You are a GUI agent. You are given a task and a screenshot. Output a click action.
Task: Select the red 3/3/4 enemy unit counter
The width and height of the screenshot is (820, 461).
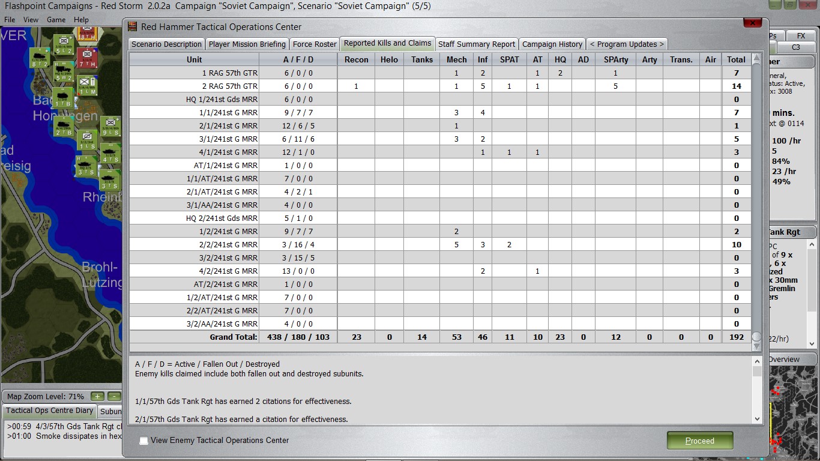pyautogui.click(x=86, y=58)
